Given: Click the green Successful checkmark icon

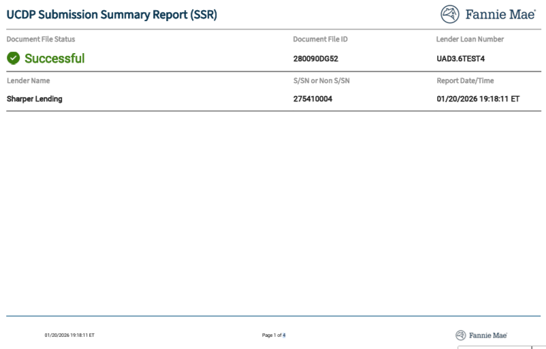Looking at the screenshot, I should tap(13, 58).
